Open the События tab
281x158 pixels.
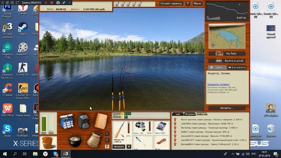point(202,114)
